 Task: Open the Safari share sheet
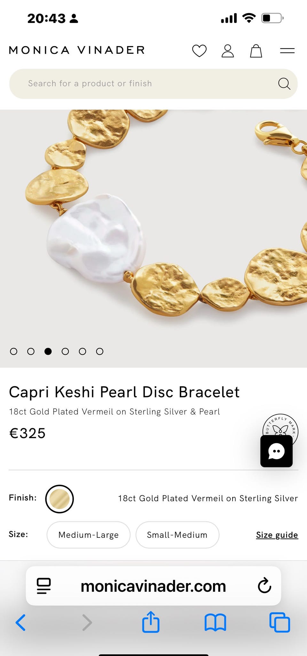coord(151,622)
